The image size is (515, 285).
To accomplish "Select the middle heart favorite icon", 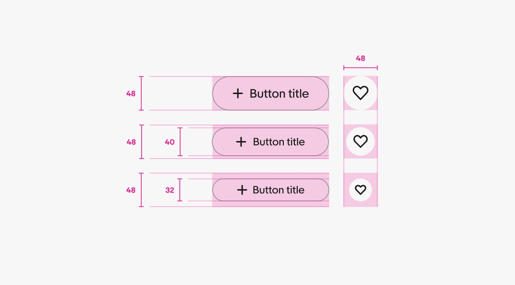I will [360, 141].
